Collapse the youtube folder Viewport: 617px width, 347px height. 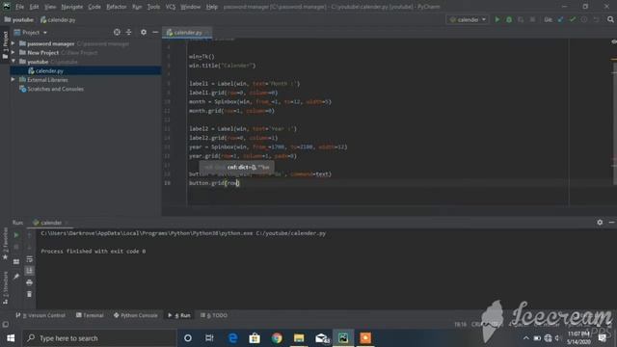point(13,62)
